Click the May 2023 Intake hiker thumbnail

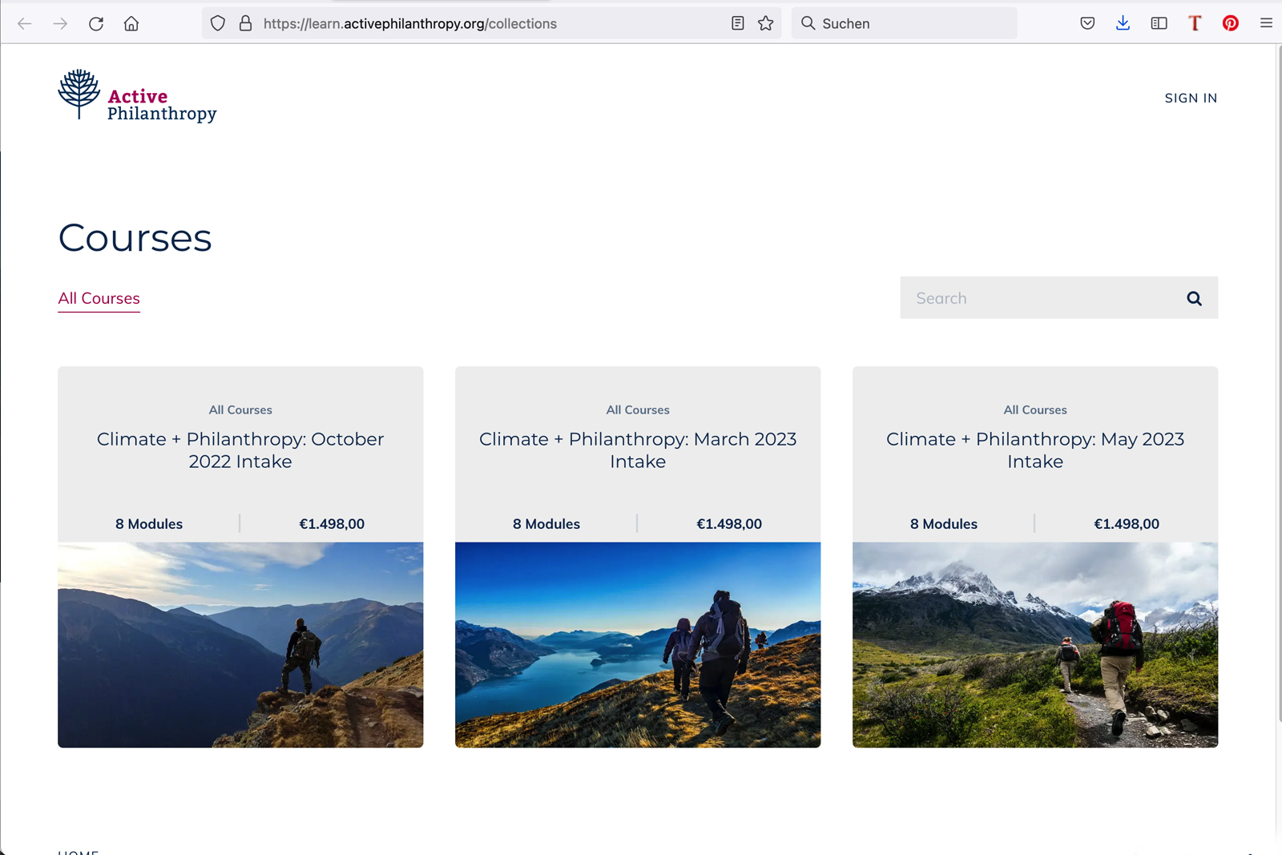(x=1035, y=644)
